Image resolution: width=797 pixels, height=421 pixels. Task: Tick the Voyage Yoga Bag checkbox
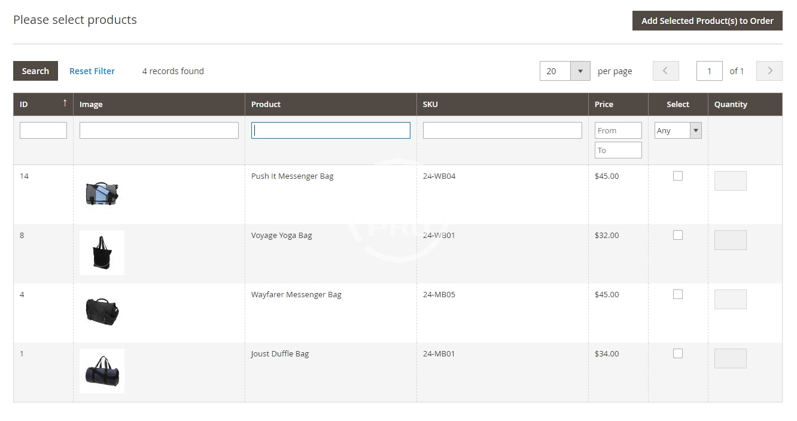click(x=678, y=235)
